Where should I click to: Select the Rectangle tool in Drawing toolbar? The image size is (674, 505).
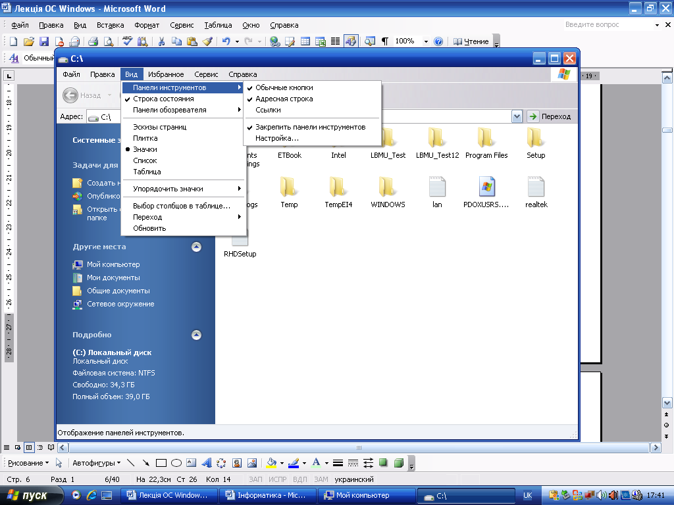click(161, 463)
